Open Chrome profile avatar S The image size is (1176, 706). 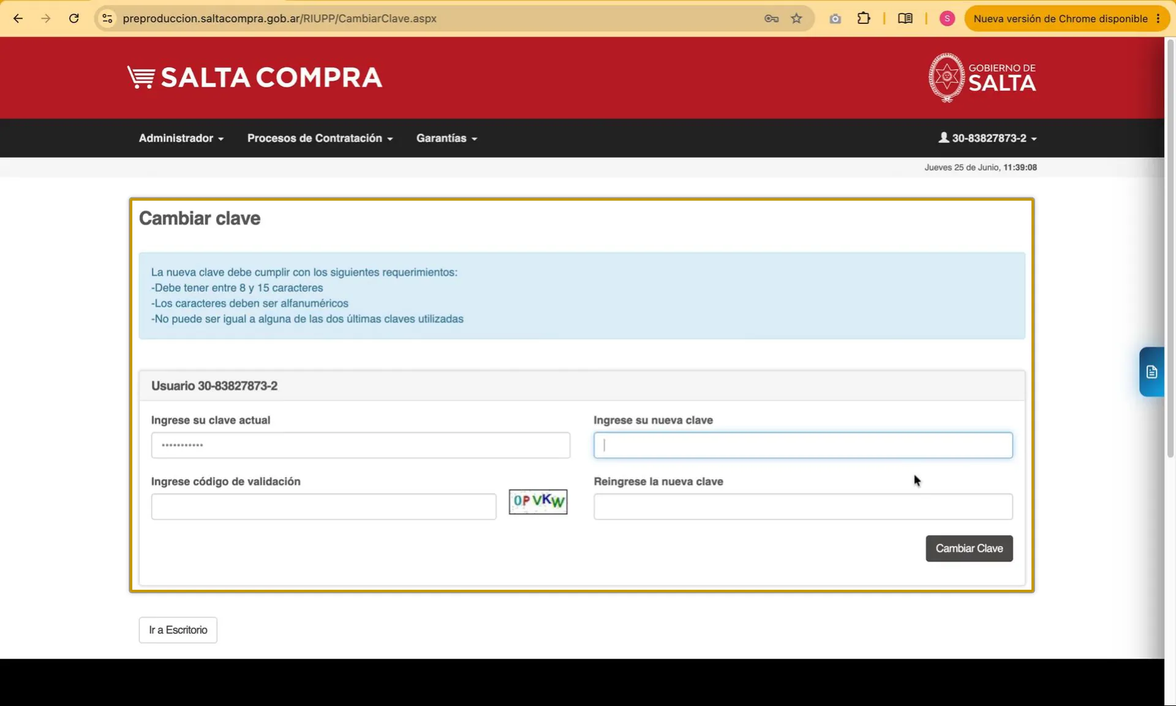pyautogui.click(x=947, y=18)
